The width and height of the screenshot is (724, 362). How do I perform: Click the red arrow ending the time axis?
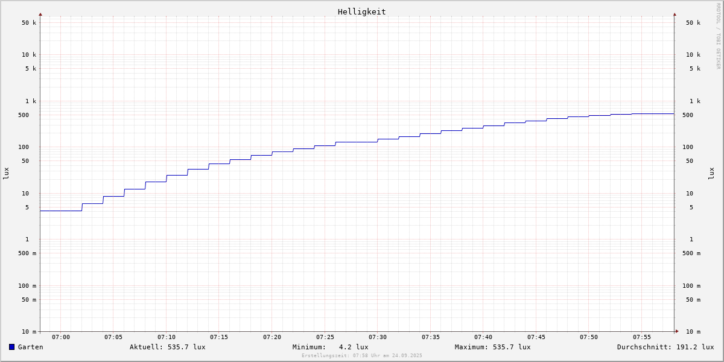[677, 331]
